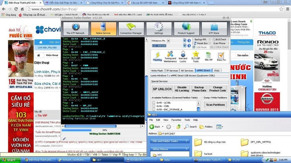Click the Backup RPL button
The width and height of the screenshot is (291, 163).
pyautogui.click(x=201, y=40)
